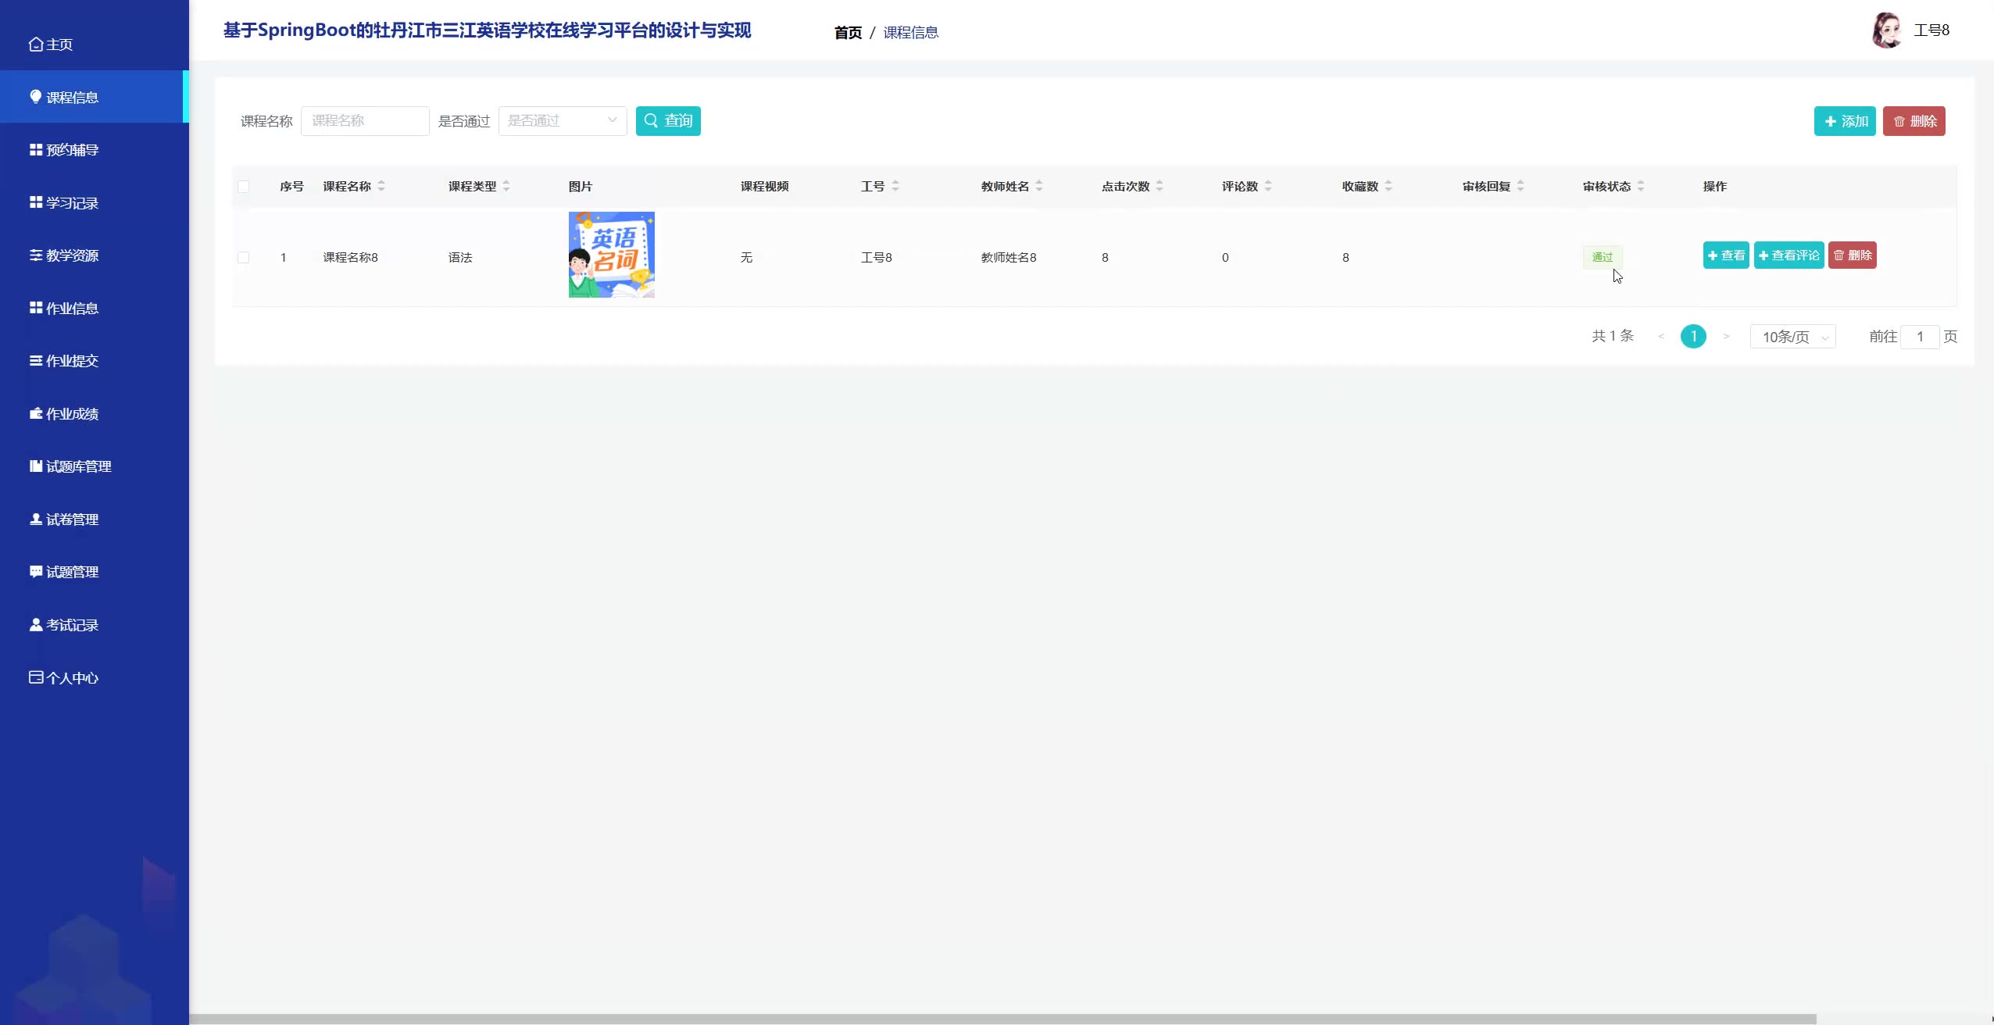Expand the 是否通过 filter dropdown
The image size is (1994, 1025).
point(562,121)
